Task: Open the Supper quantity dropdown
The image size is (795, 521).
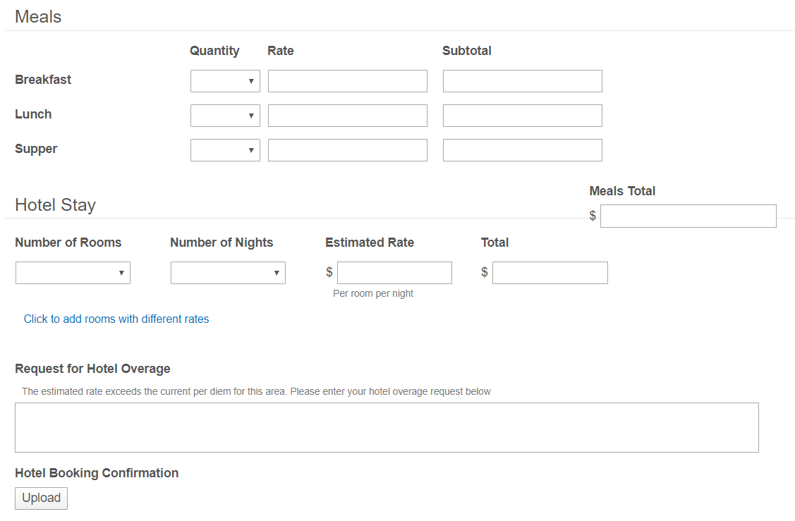Action: 225,150
